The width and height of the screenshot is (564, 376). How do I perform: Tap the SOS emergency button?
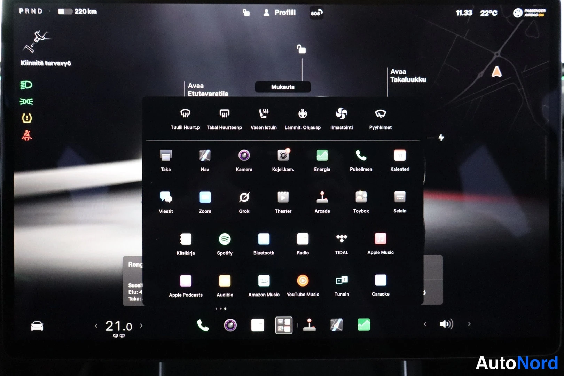point(316,13)
